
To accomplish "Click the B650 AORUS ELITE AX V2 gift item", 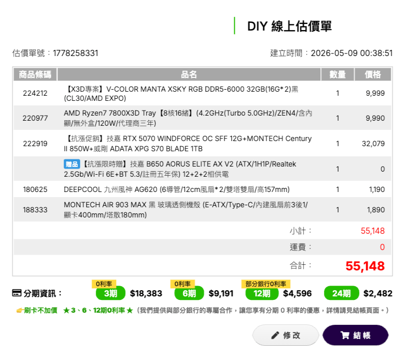I will click(180, 169).
